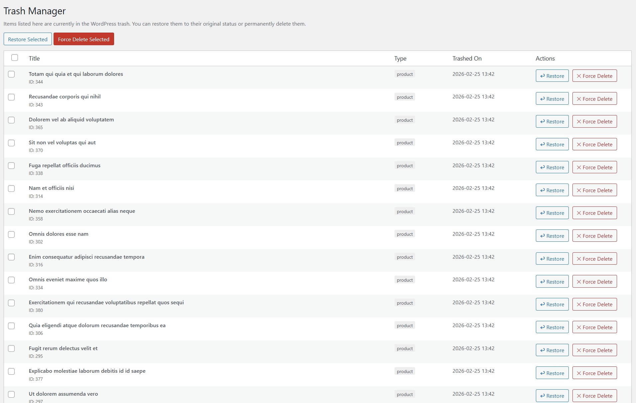Click the Restore icon for "Totam qui quia et qui laborum dolores"
Viewport: 636px width, 403px height.
[543, 76]
